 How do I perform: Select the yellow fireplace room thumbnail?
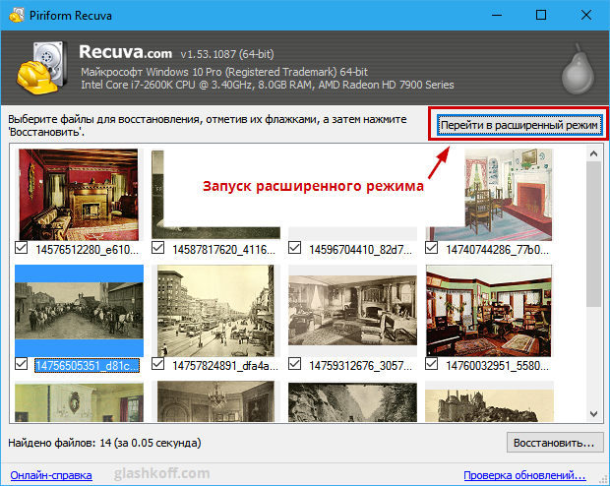pyautogui.click(x=79, y=402)
